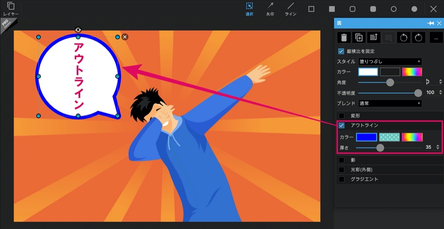Open the レイヤー layers panel
The image size is (444, 229).
[x=11, y=9]
